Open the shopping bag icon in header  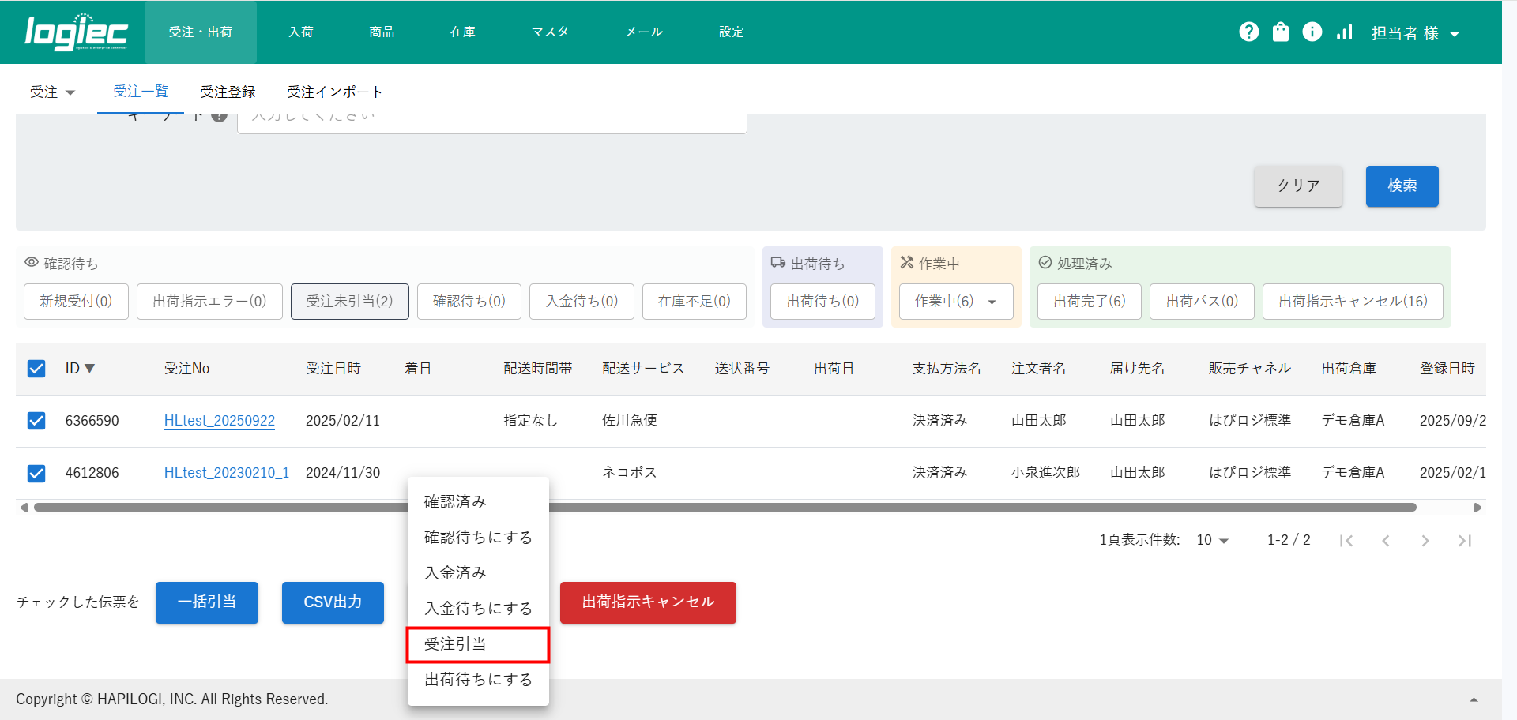click(x=1281, y=32)
